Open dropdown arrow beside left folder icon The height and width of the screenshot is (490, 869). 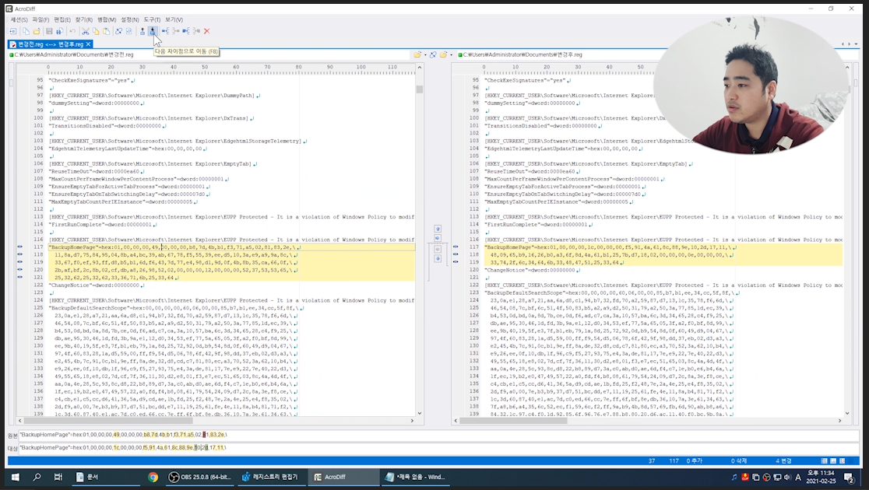pyautogui.click(x=425, y=54)
